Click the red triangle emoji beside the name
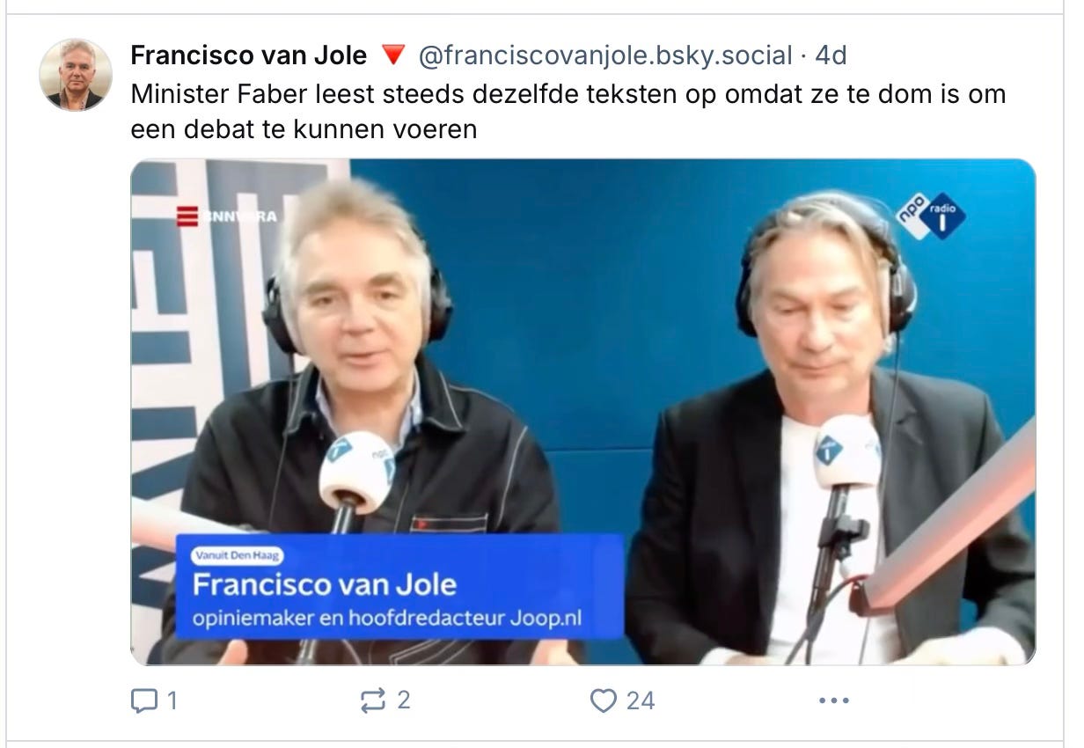The image size is (1084, 748). (x=392, y=57)
